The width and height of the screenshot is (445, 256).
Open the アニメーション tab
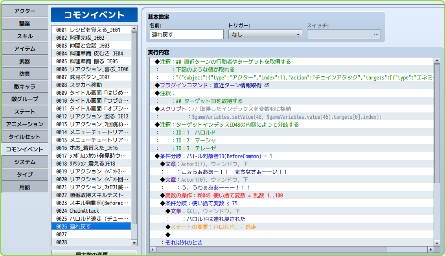pos(25,124)
